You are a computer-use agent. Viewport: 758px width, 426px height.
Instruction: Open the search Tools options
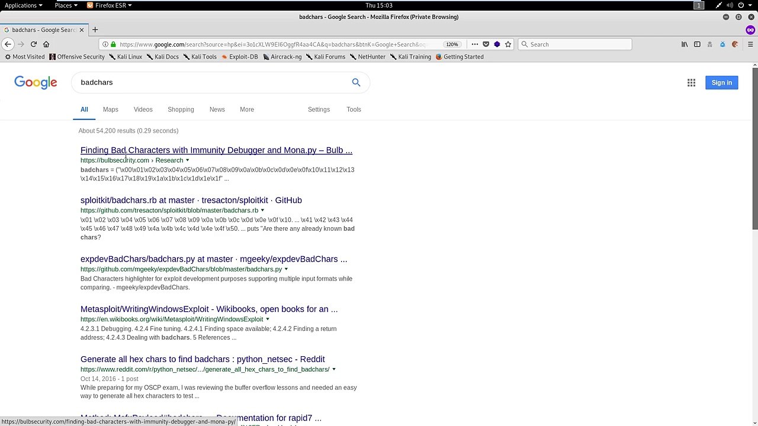pyautogui.click(x=354, y=109)
